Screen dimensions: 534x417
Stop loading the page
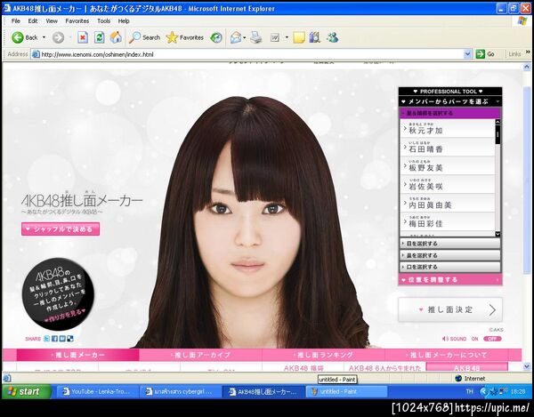click(x=83, y=37)
